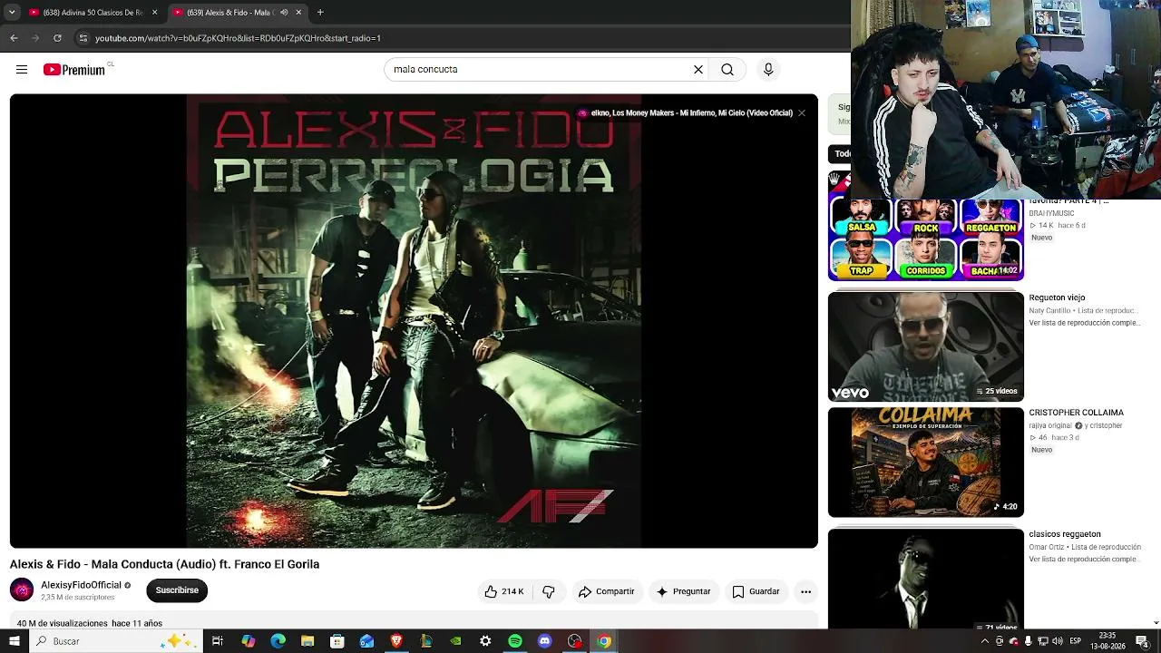Dislike the video with thumbs down
1161x653 pixels.
pyautogui.click(x=549, y=591)
